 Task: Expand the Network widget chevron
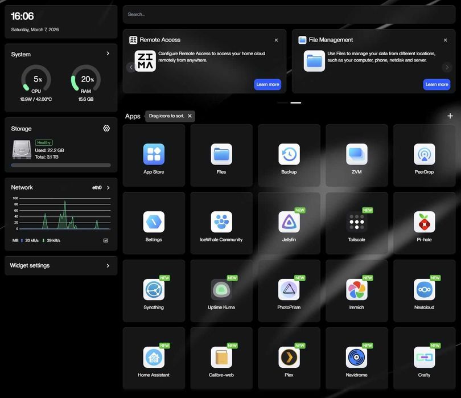[x=108, y=187]
